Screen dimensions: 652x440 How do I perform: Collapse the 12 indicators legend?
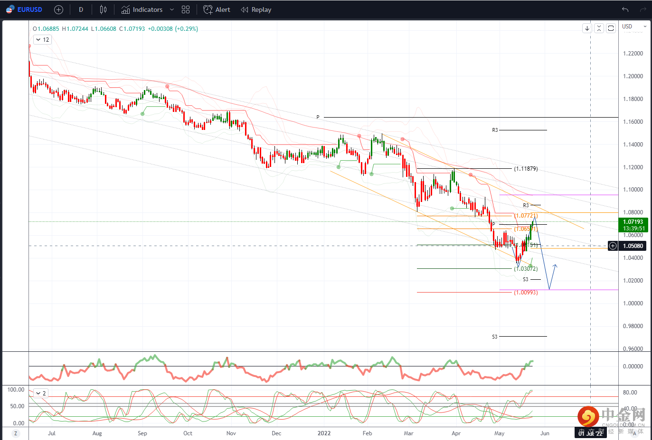coord(42,40)
